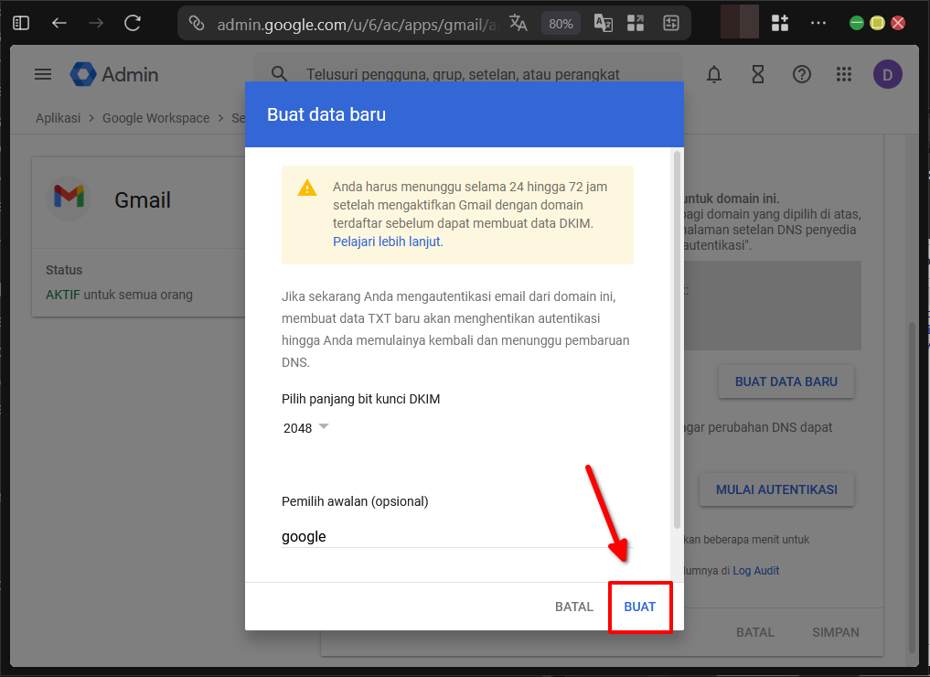This screenshot has height=677, width=930.
Task: Click the Google Workspace breadcrumb item
Action: click(155, 117)
